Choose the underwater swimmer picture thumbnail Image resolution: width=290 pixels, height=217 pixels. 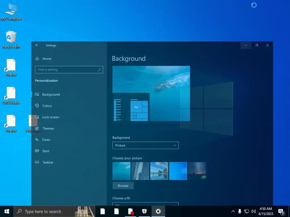click(x=121, y=171)
